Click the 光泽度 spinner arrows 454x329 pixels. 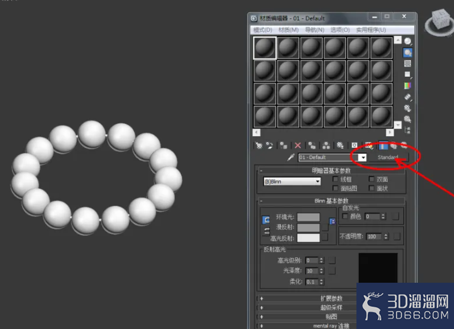(x=321, y=270)
